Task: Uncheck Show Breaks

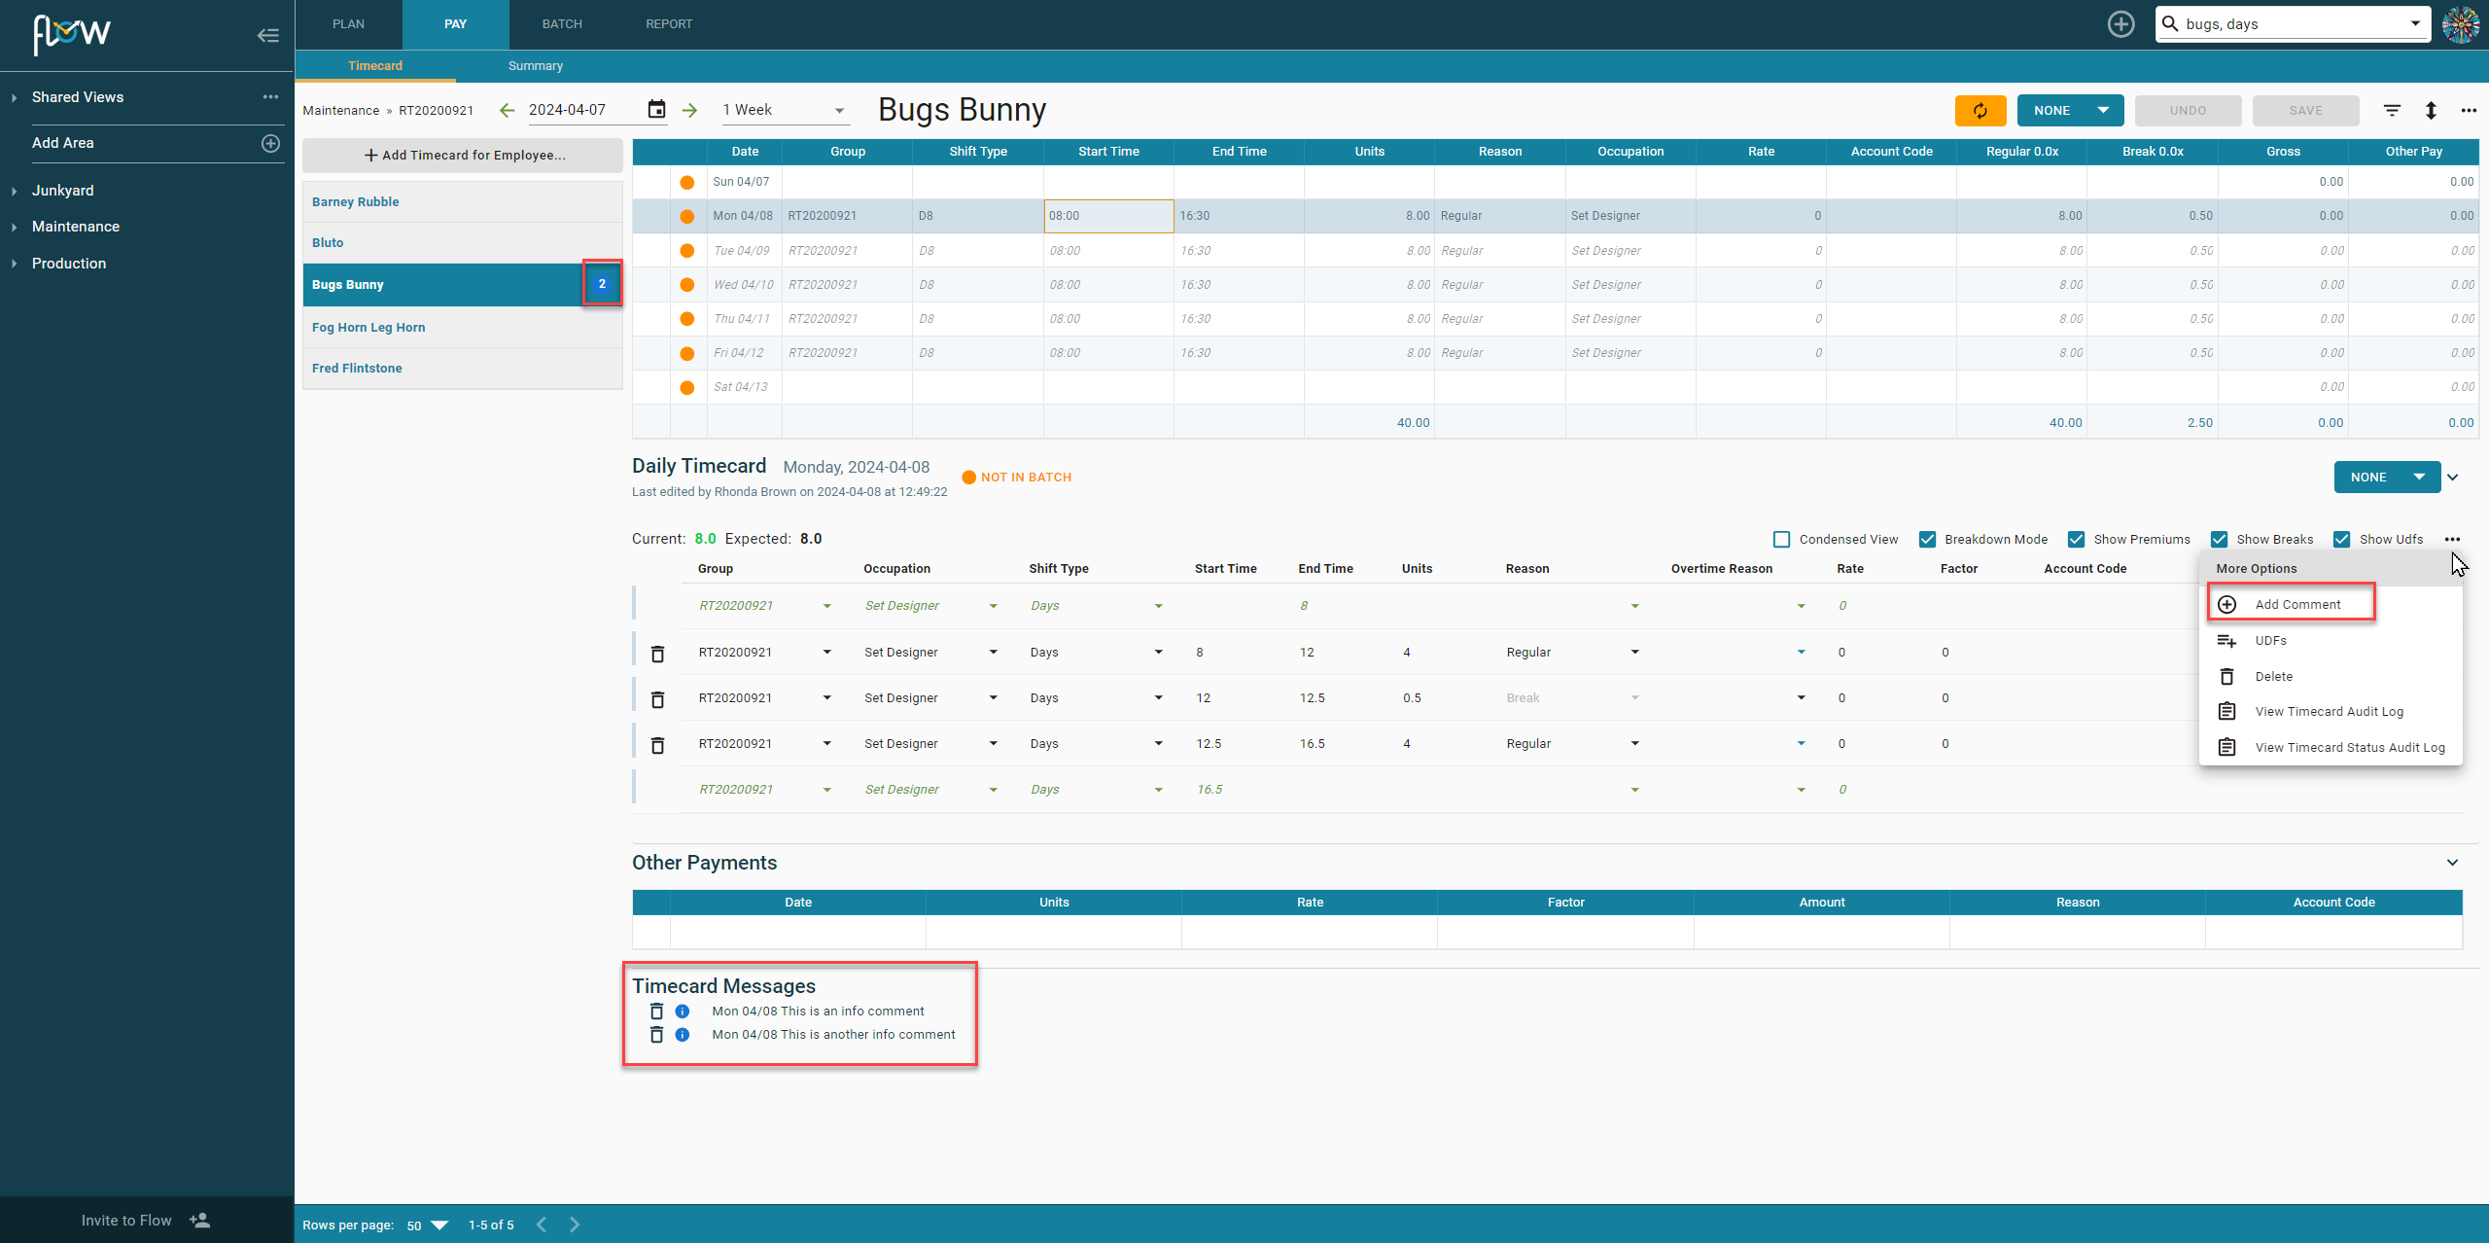Action: 2219,539
